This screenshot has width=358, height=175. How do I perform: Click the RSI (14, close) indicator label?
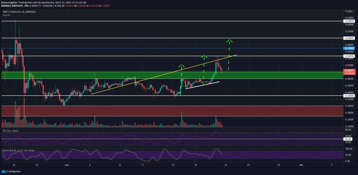(11, 131)
